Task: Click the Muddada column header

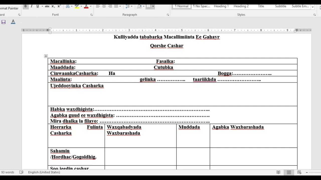Action: (189, 127)
